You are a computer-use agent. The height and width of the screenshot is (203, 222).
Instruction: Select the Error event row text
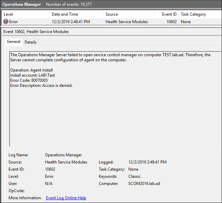[x=14, y=22]
